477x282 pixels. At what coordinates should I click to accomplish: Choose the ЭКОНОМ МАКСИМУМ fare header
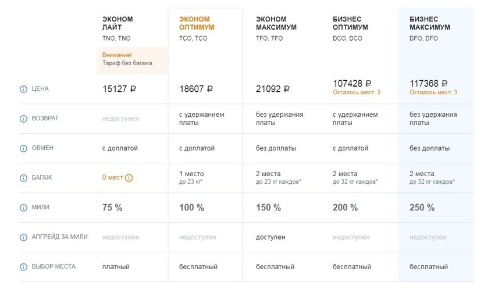coord(276,23)
